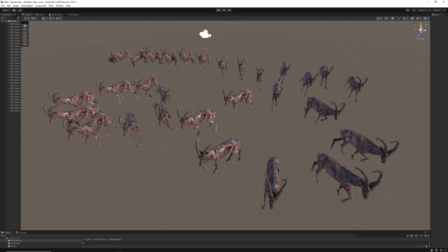Collapse the Nubian ibex scene root

pyautogui.click(x=7, y=21)
